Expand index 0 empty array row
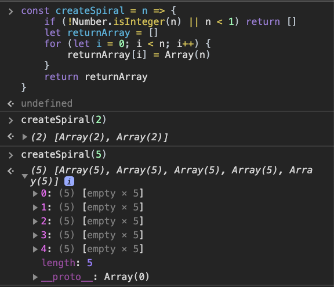334x287 pixels. (x=35, y=194)
